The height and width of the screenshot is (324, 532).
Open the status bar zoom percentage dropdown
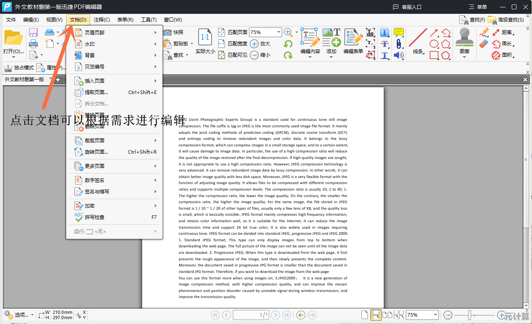[x=435, y=315]
